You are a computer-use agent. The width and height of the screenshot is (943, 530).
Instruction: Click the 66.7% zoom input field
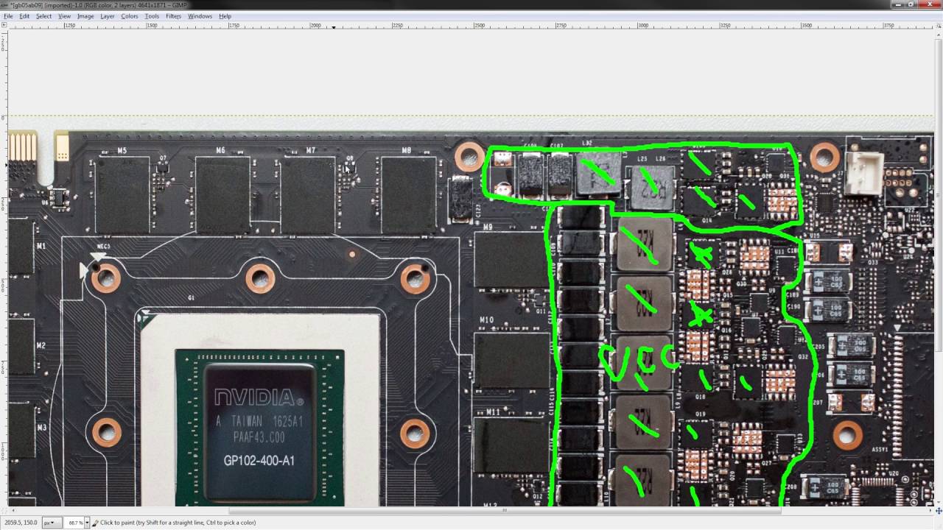(74, 523)
